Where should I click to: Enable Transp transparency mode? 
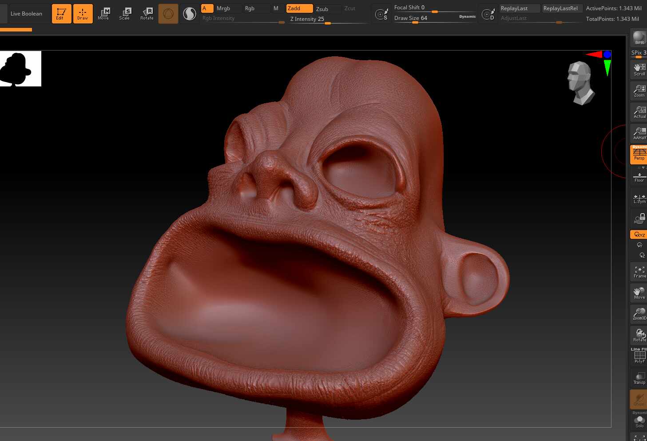click(639, 378)
